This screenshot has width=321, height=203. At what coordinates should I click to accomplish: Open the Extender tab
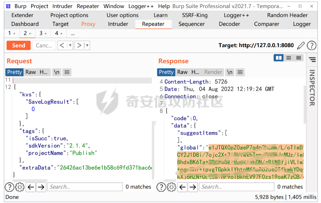22,15
